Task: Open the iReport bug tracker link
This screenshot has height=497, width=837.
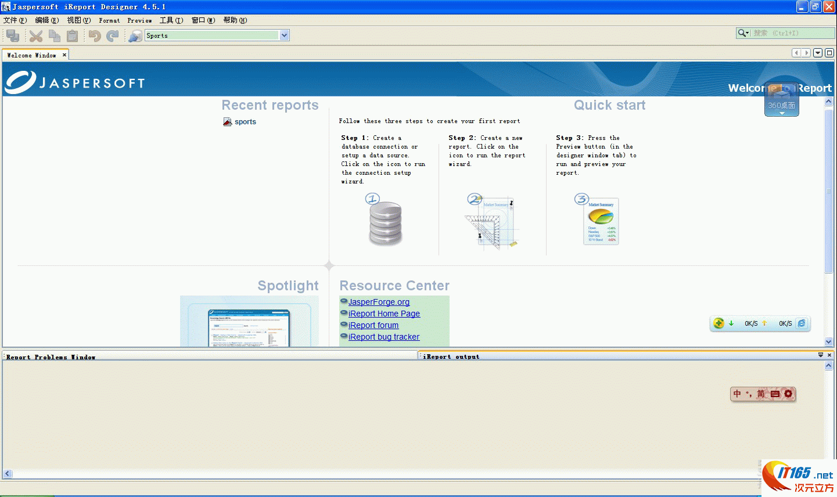Action: coord(384,337)
